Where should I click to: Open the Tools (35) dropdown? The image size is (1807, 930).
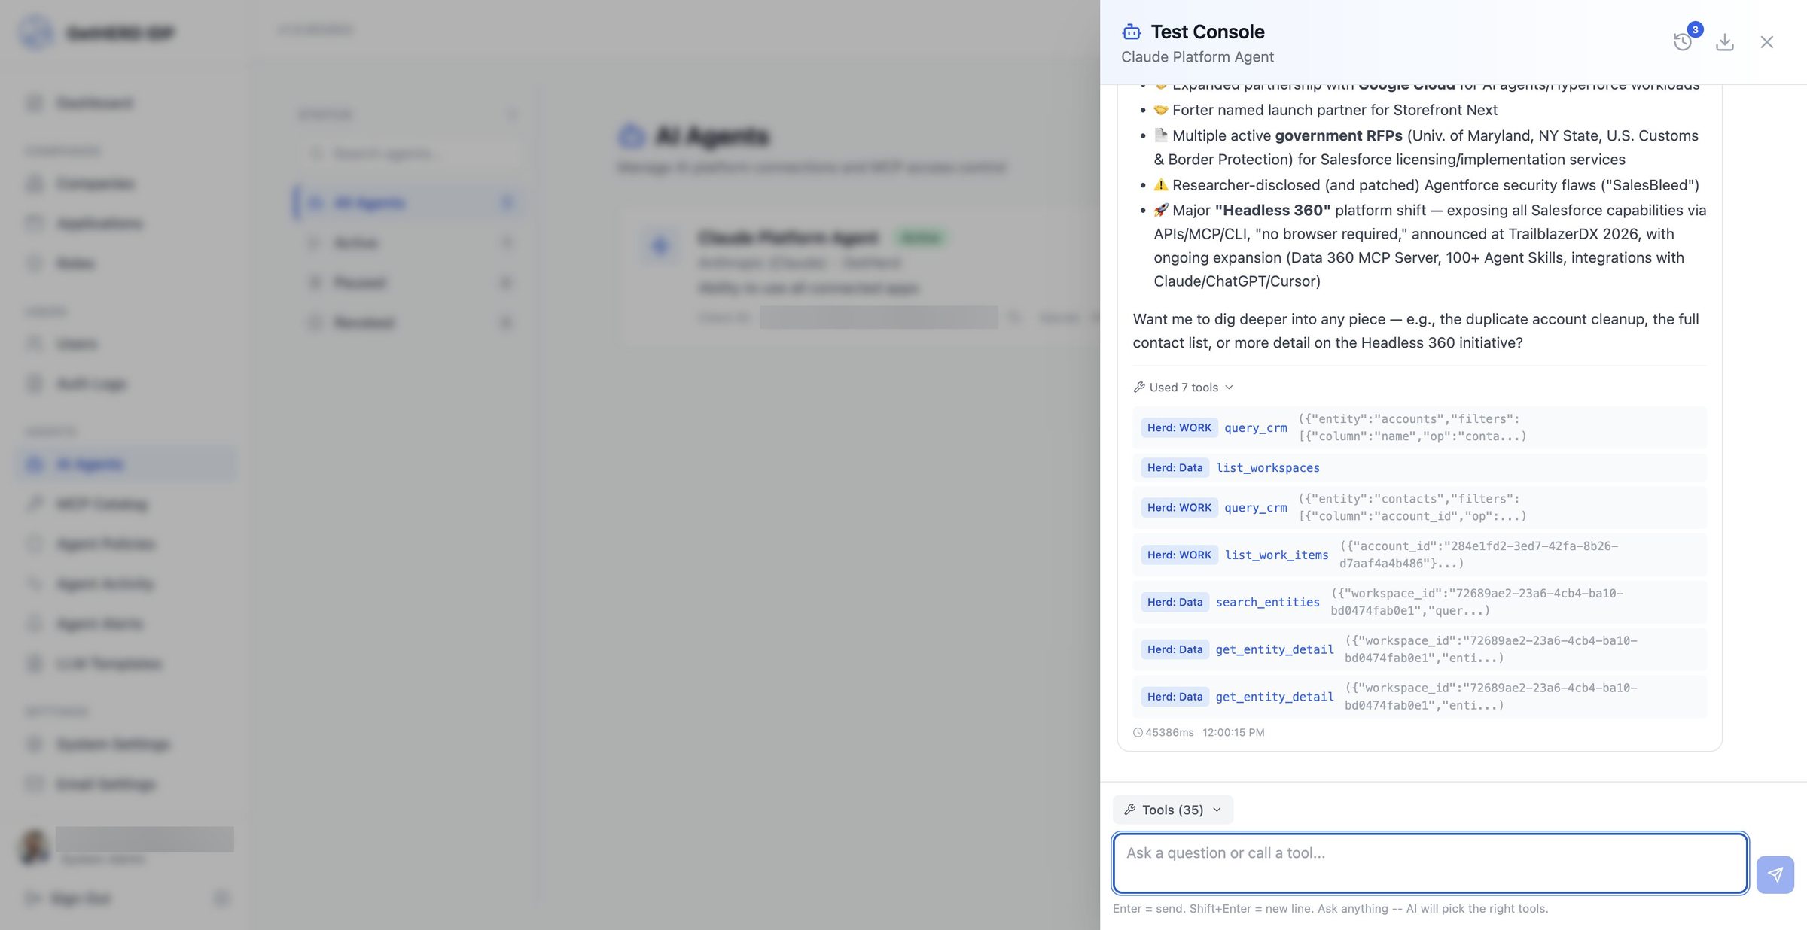click(1172, 810)
